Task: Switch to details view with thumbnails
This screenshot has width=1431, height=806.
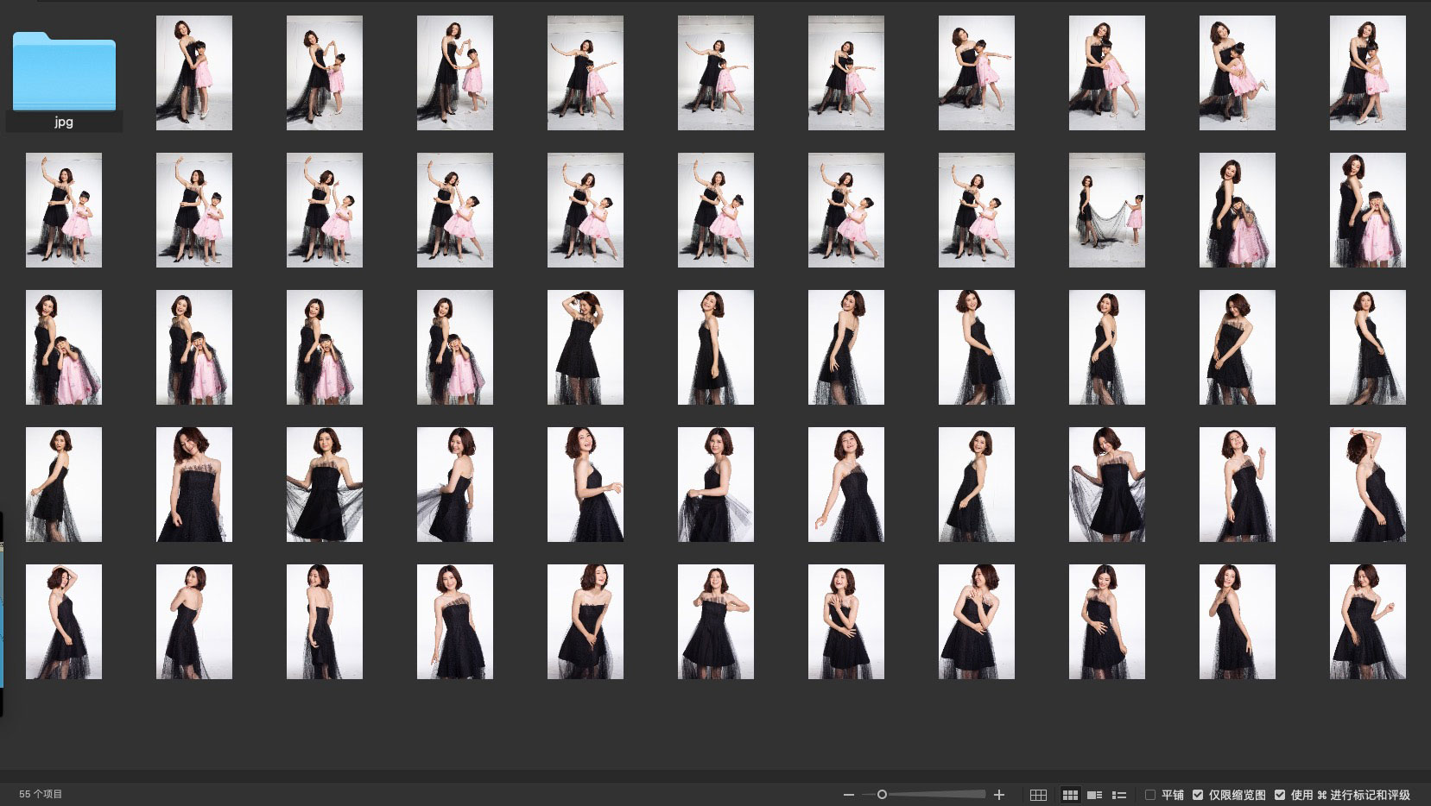Action: (1094, 795)
